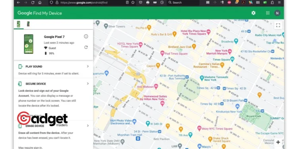
Task: Click the 99% battery status
Action: (x=52, y=53)
